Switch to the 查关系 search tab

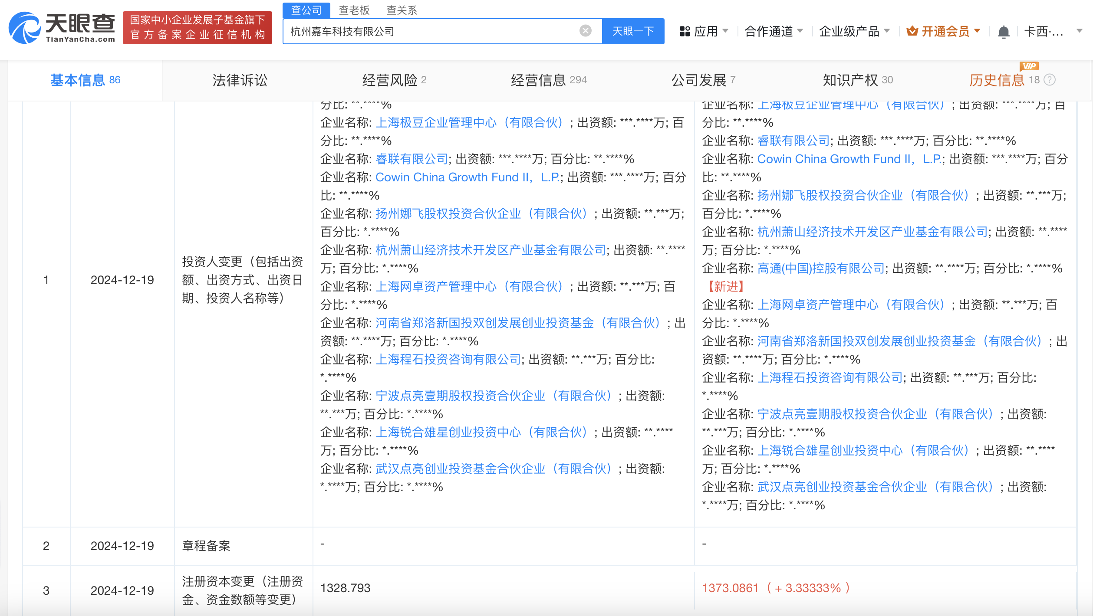click(x=402, y=10)
